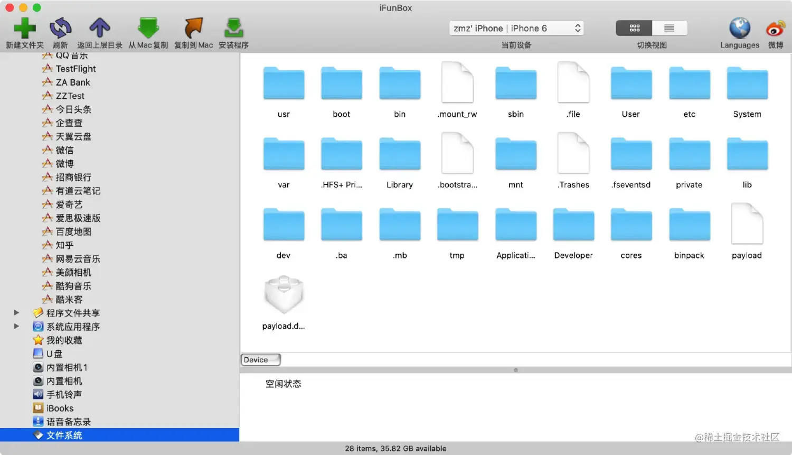This screenshot has width=792, height=455.
Task: Click the Copy to Mac (复制到Mac) icon
Action: pos(193,28)
